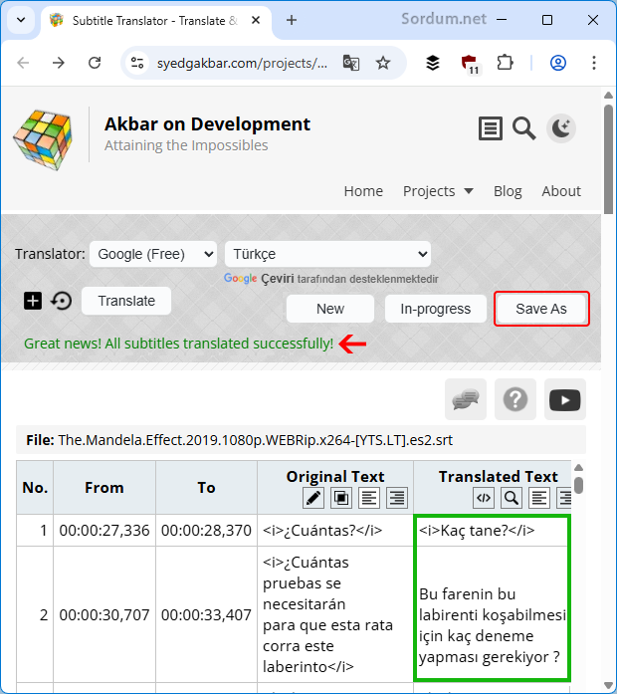Image resolution: width=617 pixels, height=694 pixels.
Task: Open the YouTube video tutorial icon
Action: coord(565,399)
